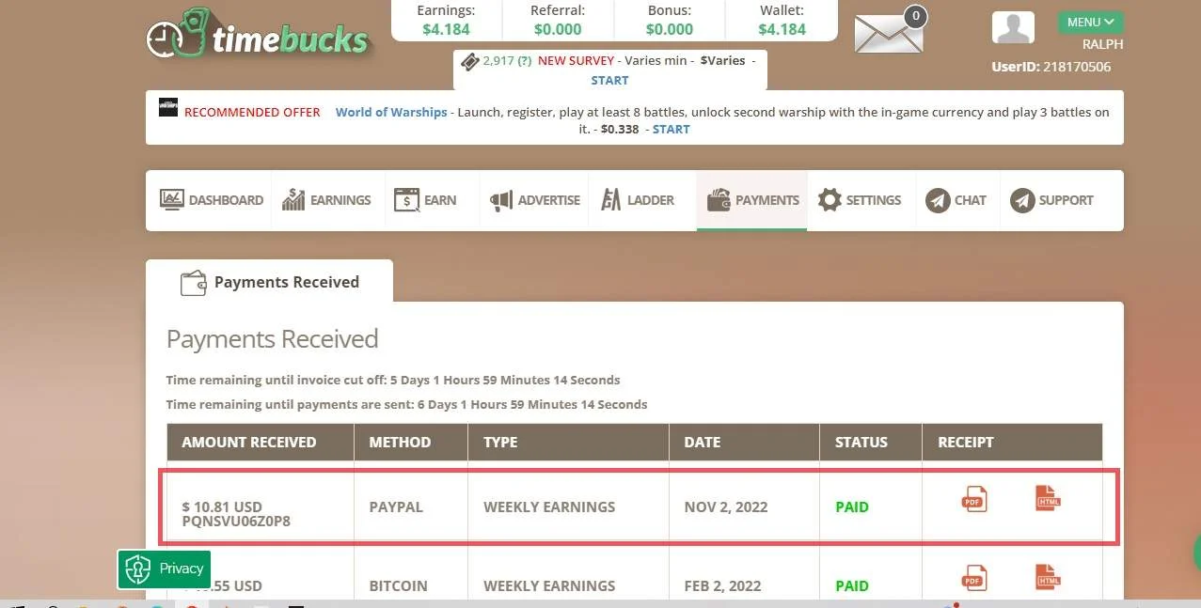Click the Support paper plane icon
1201x608 pixels.
pyautogui.click(x=1022, y=200)
